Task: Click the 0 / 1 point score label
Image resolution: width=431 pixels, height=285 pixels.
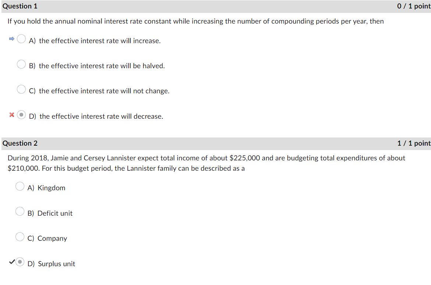Action: (x=413, y=6)
